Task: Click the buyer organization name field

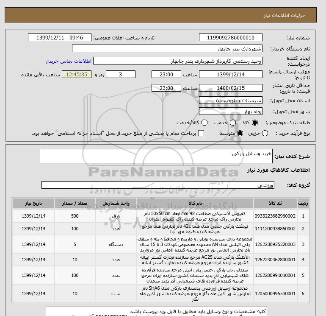Action: (167, 48)
